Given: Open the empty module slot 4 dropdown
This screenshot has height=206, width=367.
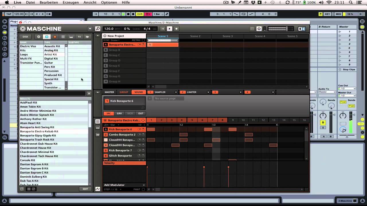Looking at the screenshot, I should click(273, 92).
